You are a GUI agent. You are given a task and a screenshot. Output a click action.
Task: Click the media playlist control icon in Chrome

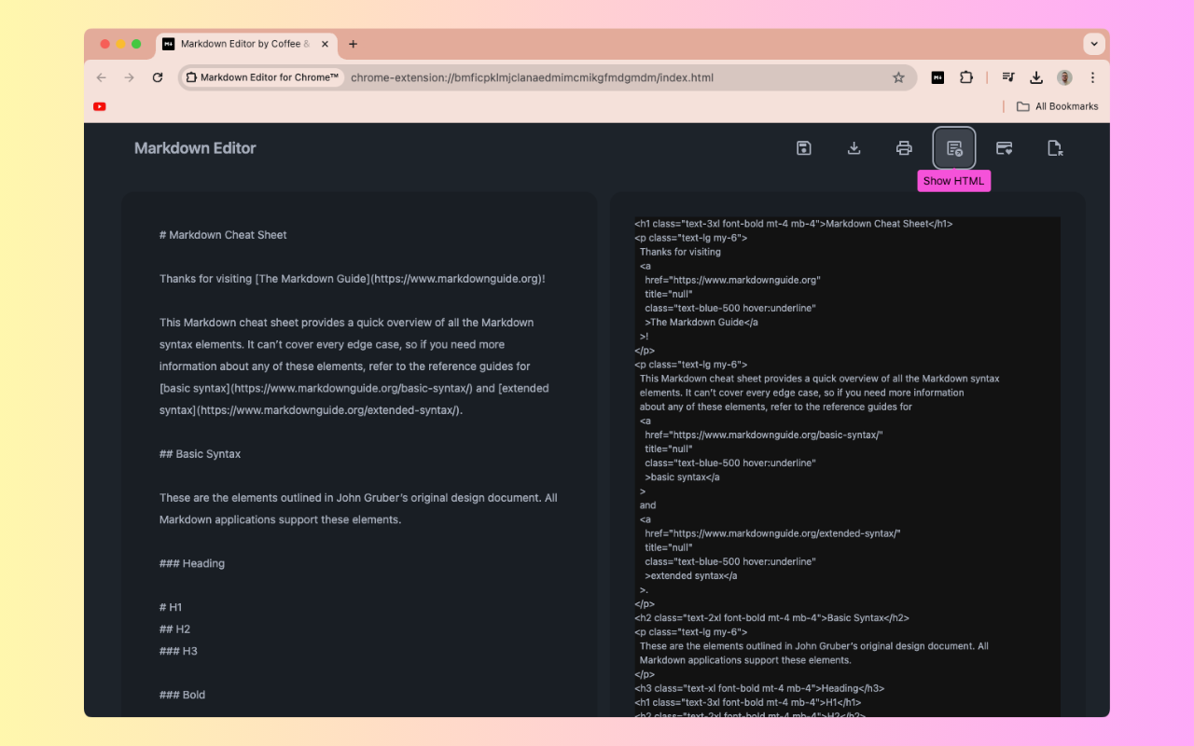(x=1007, y=77)
